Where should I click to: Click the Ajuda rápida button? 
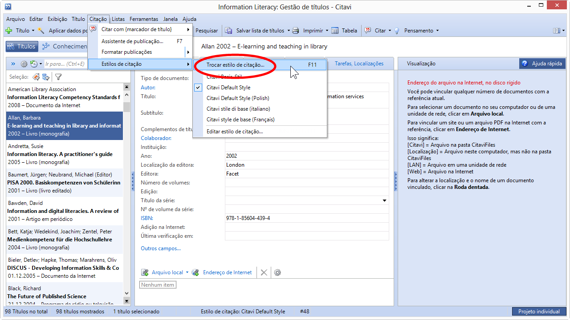542,64
